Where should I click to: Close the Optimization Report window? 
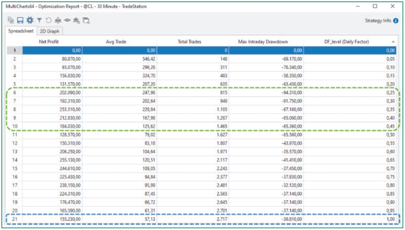[393, 6]
